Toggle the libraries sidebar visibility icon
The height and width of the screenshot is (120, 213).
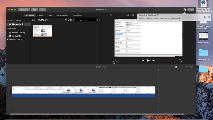click(x=33, y=20)
